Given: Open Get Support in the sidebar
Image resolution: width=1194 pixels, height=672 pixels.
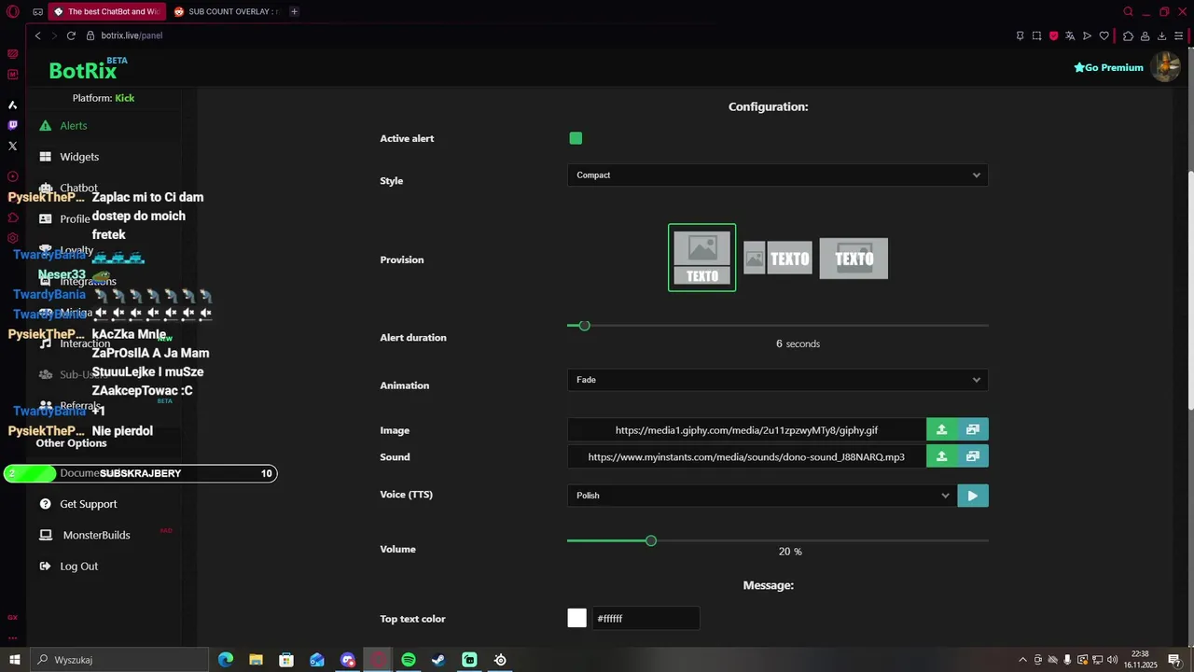Looking at the screenshot, I should (x=89, y=504).
